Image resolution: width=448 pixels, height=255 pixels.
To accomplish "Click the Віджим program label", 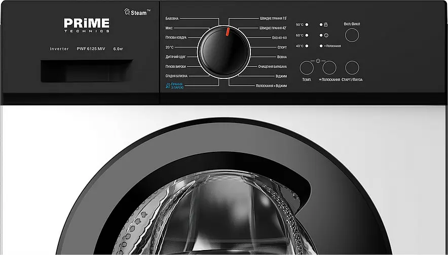I will point(281,76).
